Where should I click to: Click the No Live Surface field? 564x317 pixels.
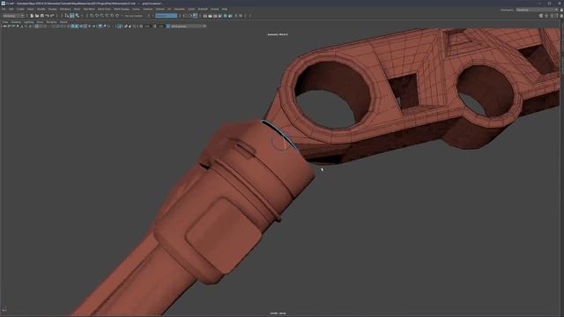click(134, 16)
